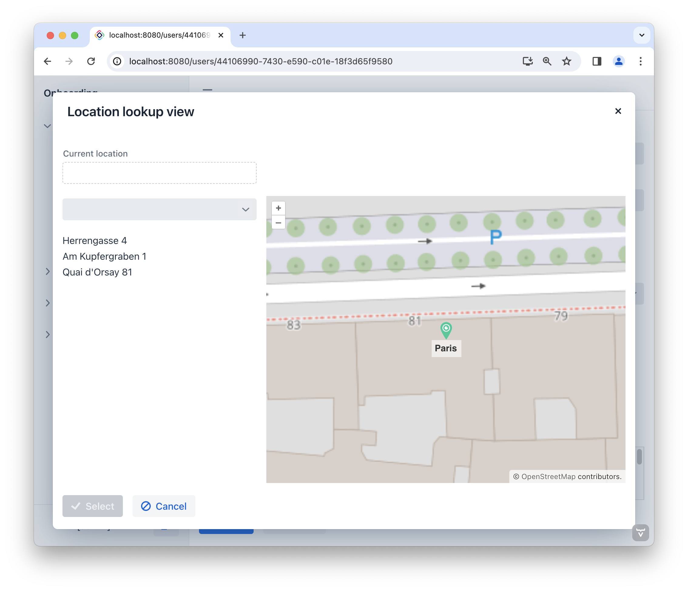The height and width of the screenshot is (591, 688).
Task: Open a new browser tab
Action: (243, 35)
